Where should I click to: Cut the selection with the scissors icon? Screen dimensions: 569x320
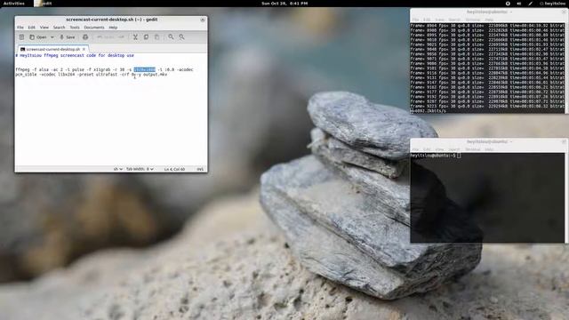[135, 37]
